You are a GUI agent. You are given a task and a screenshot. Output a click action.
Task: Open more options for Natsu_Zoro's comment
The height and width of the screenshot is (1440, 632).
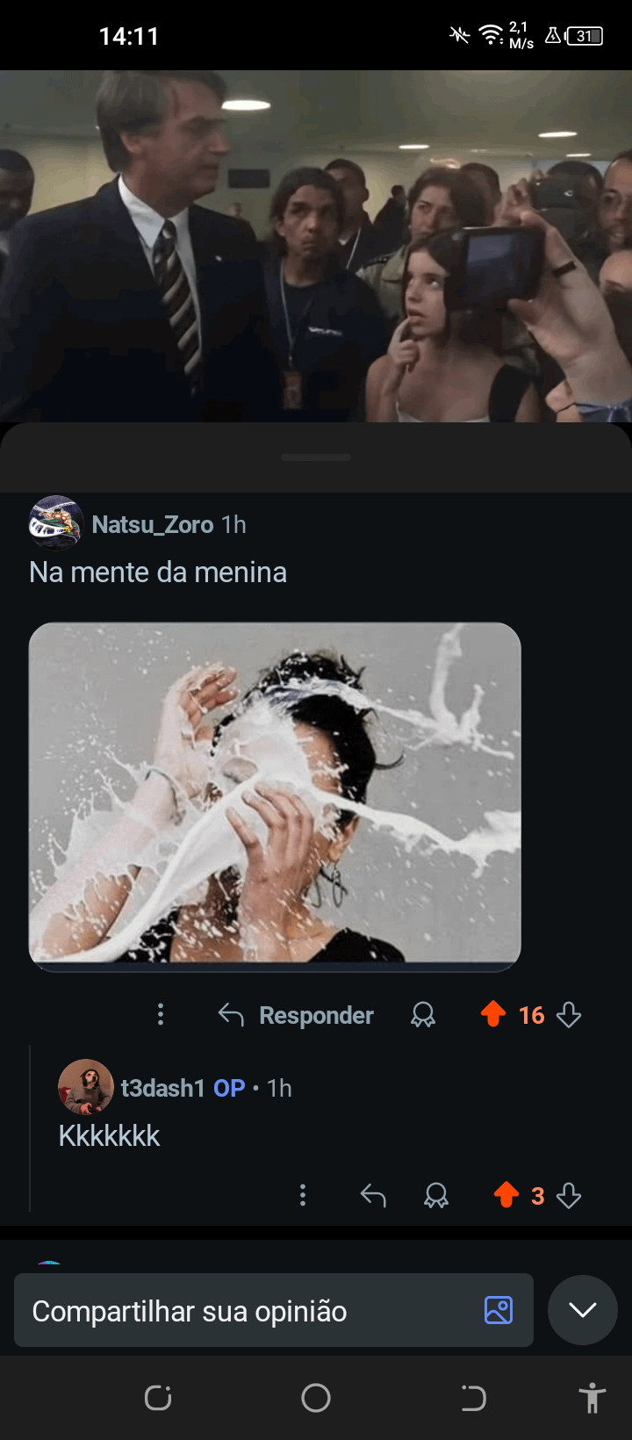pyautogui.click(x=161, y=1015)
